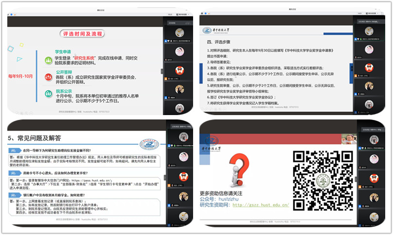Click the 5、常见问题及解答 heading

[x=35, y=138]
